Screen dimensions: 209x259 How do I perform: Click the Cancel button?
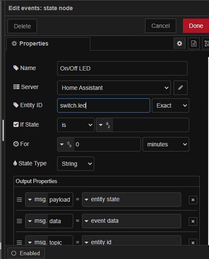[161, 26]
